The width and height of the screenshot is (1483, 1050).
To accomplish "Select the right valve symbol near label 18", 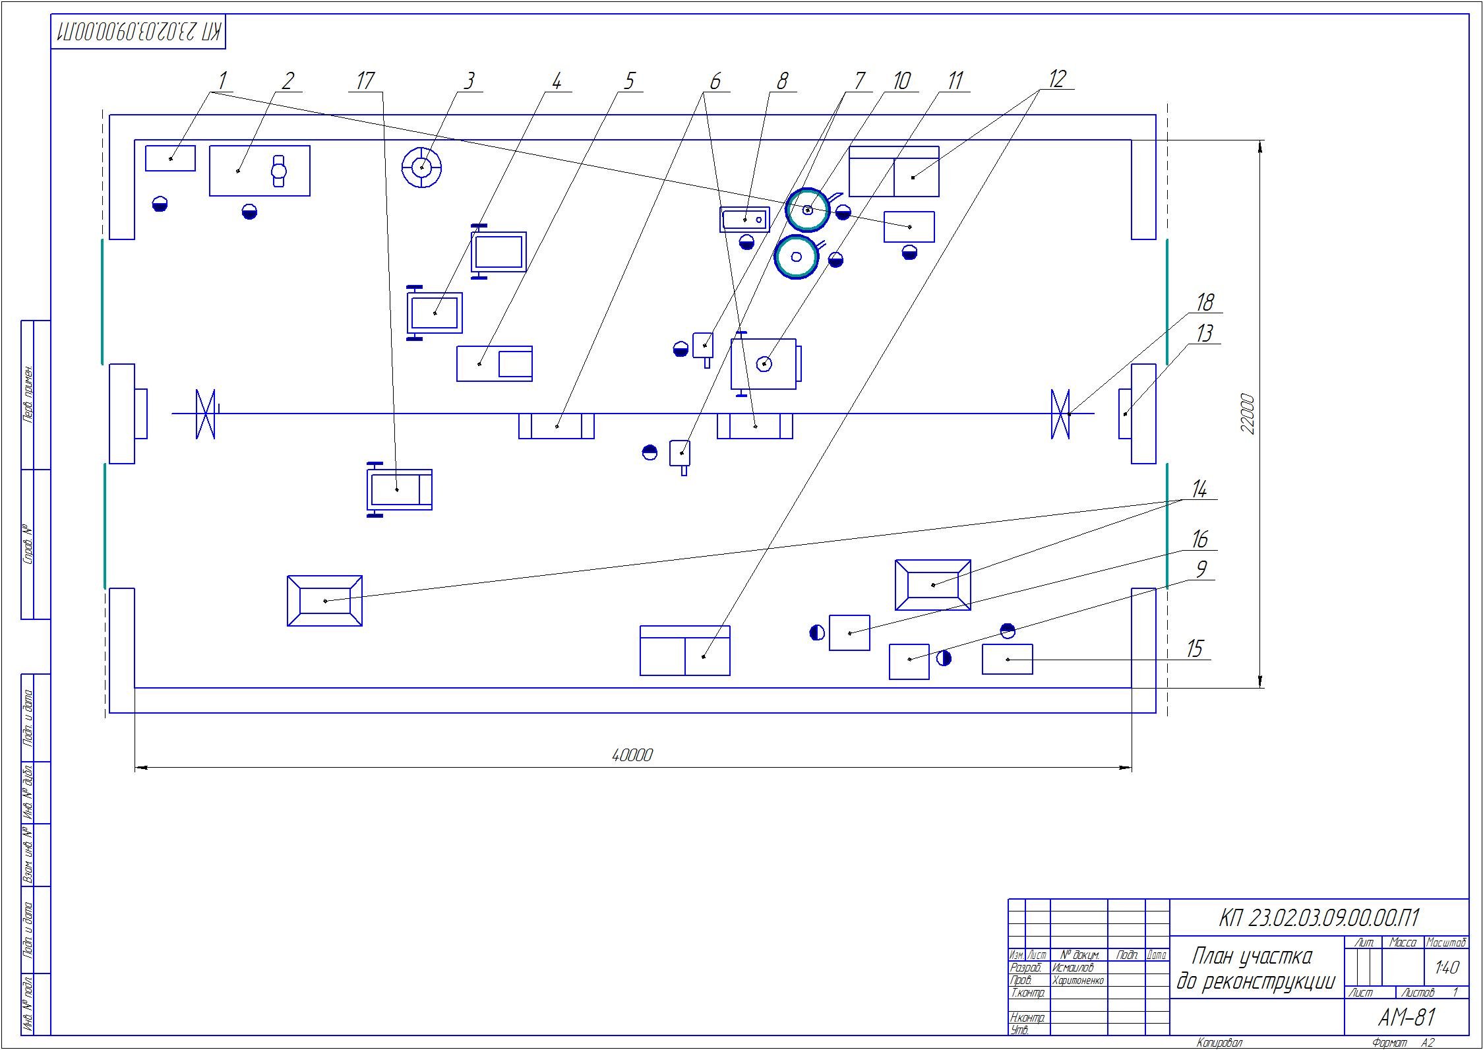I will coord(1060,414).
